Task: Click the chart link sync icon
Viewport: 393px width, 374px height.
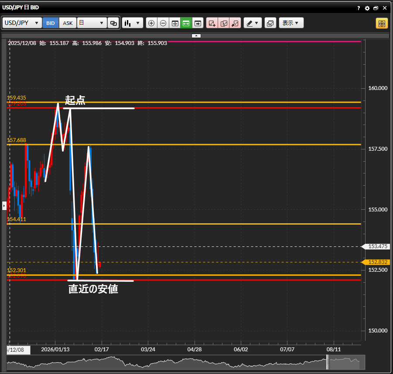Action: (113, 23)
